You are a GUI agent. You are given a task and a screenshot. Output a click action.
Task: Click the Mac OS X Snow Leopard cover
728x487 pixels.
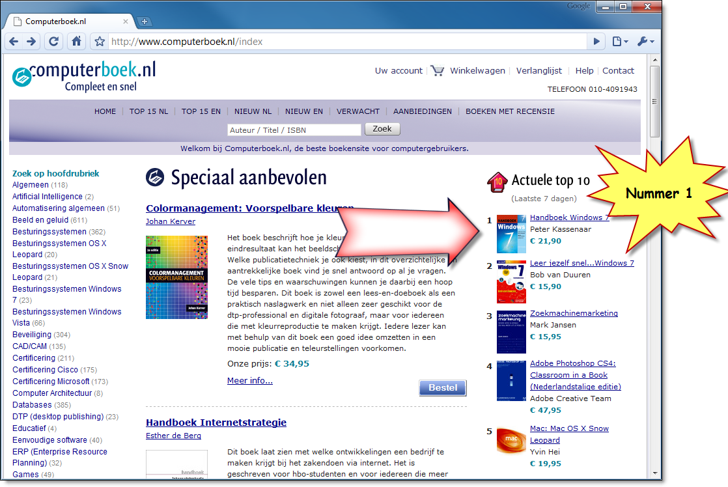click(511, 439)
